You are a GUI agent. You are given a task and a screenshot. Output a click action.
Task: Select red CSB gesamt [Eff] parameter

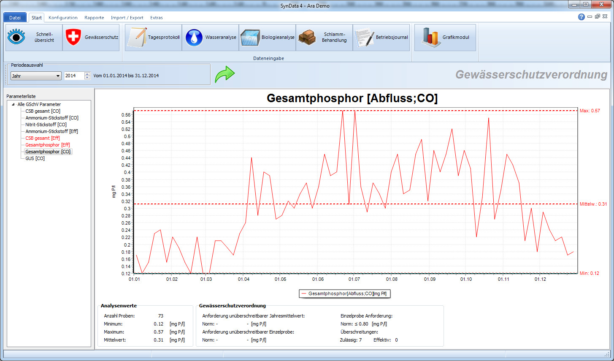(x=42, y=138)
